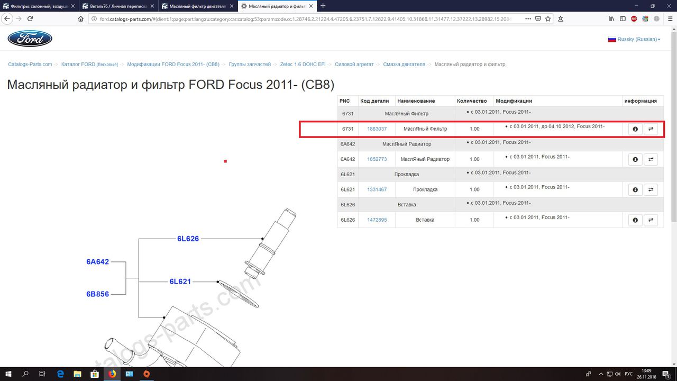Open Смазка двигателя breadcrumb
Viewport: 677px width, 381px height.
(404, 65)
